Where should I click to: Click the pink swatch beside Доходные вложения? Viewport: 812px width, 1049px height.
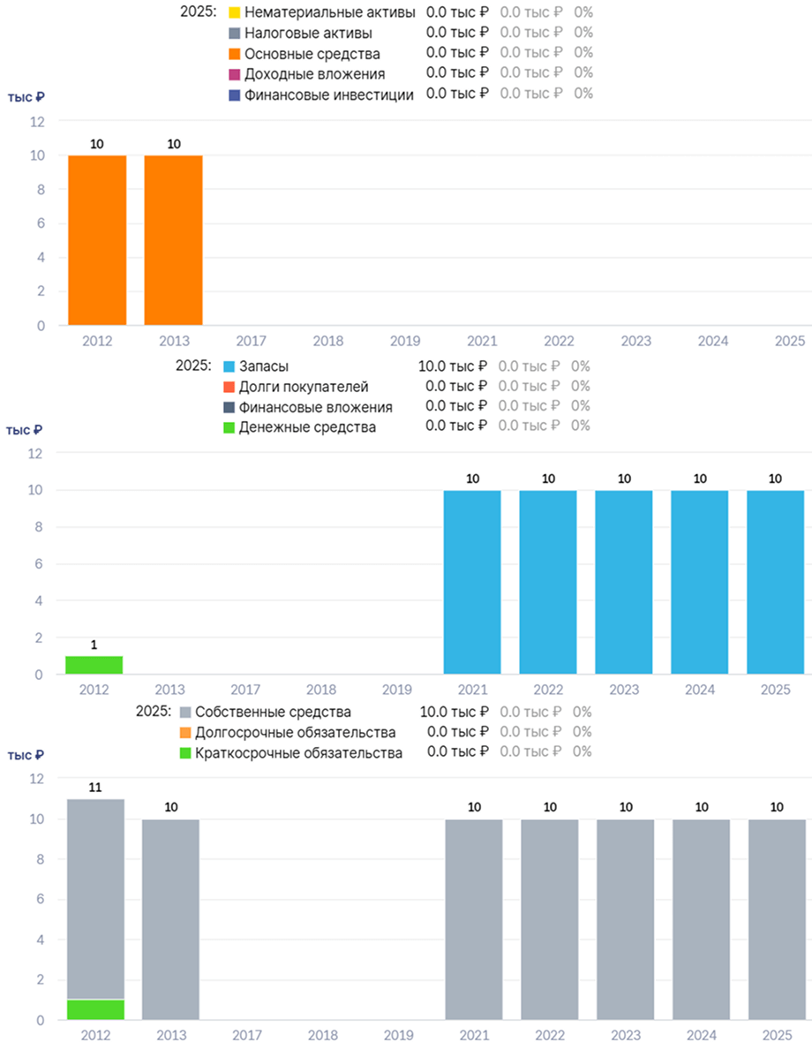click(x=234, y=73)
